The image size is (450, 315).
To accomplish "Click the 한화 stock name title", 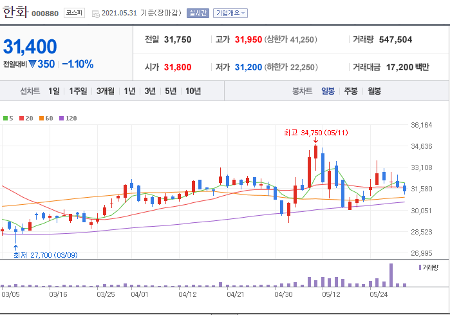I will click(15, 12).
